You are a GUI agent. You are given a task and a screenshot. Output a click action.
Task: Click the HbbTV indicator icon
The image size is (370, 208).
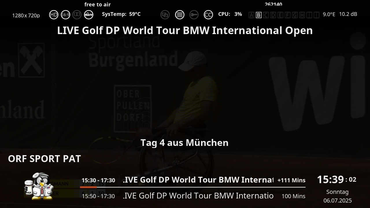click(x=89, y=15)
